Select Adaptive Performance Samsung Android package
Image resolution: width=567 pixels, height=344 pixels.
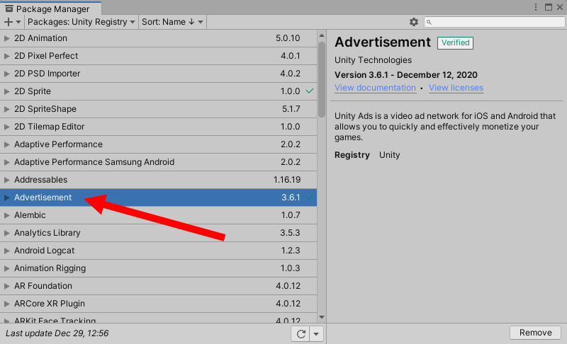pyautogui.click(x=158, y=162)
